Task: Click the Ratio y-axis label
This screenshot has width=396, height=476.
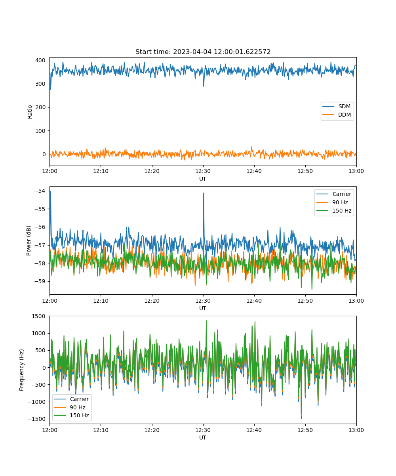Action: 30,111
